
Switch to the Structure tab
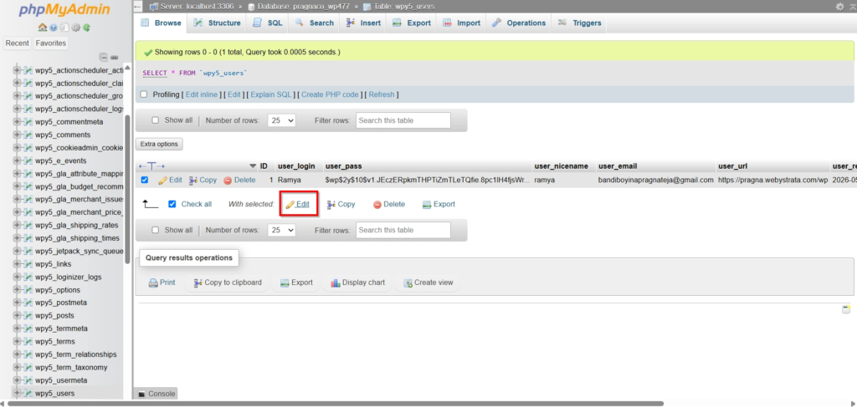tap(217, 23)
